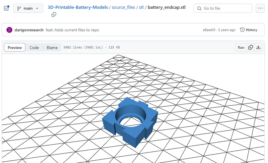Screen dimensions: 268x163
Task: Copy raw file contents icon
Action: pos(251,47)
